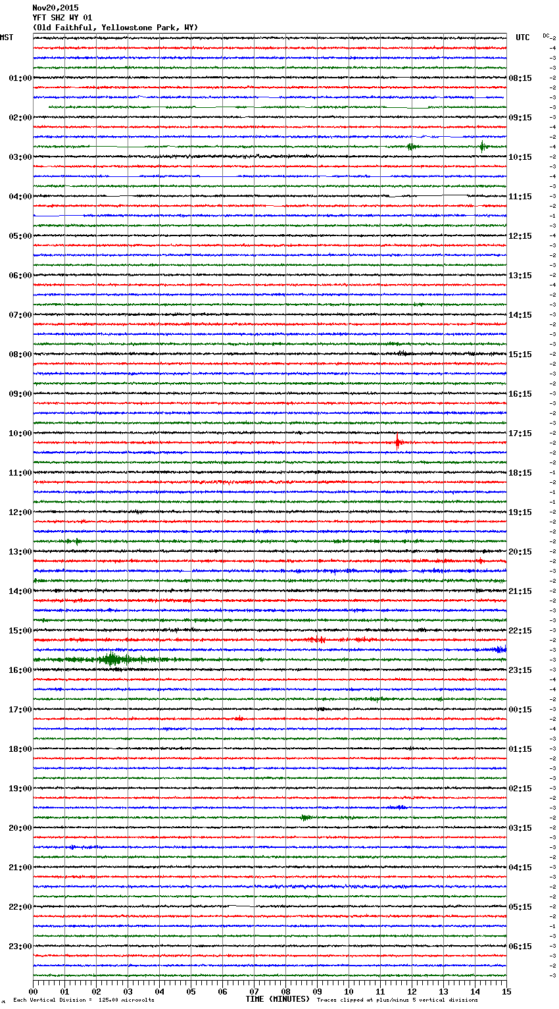
Task: Click the 09:15 UTC time label
Action: 520,118
